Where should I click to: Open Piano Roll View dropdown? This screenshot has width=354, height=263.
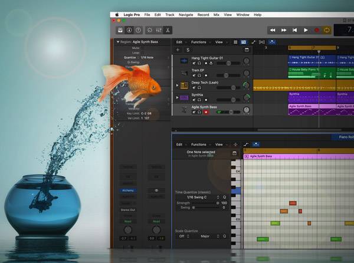(x=221, y=144)
